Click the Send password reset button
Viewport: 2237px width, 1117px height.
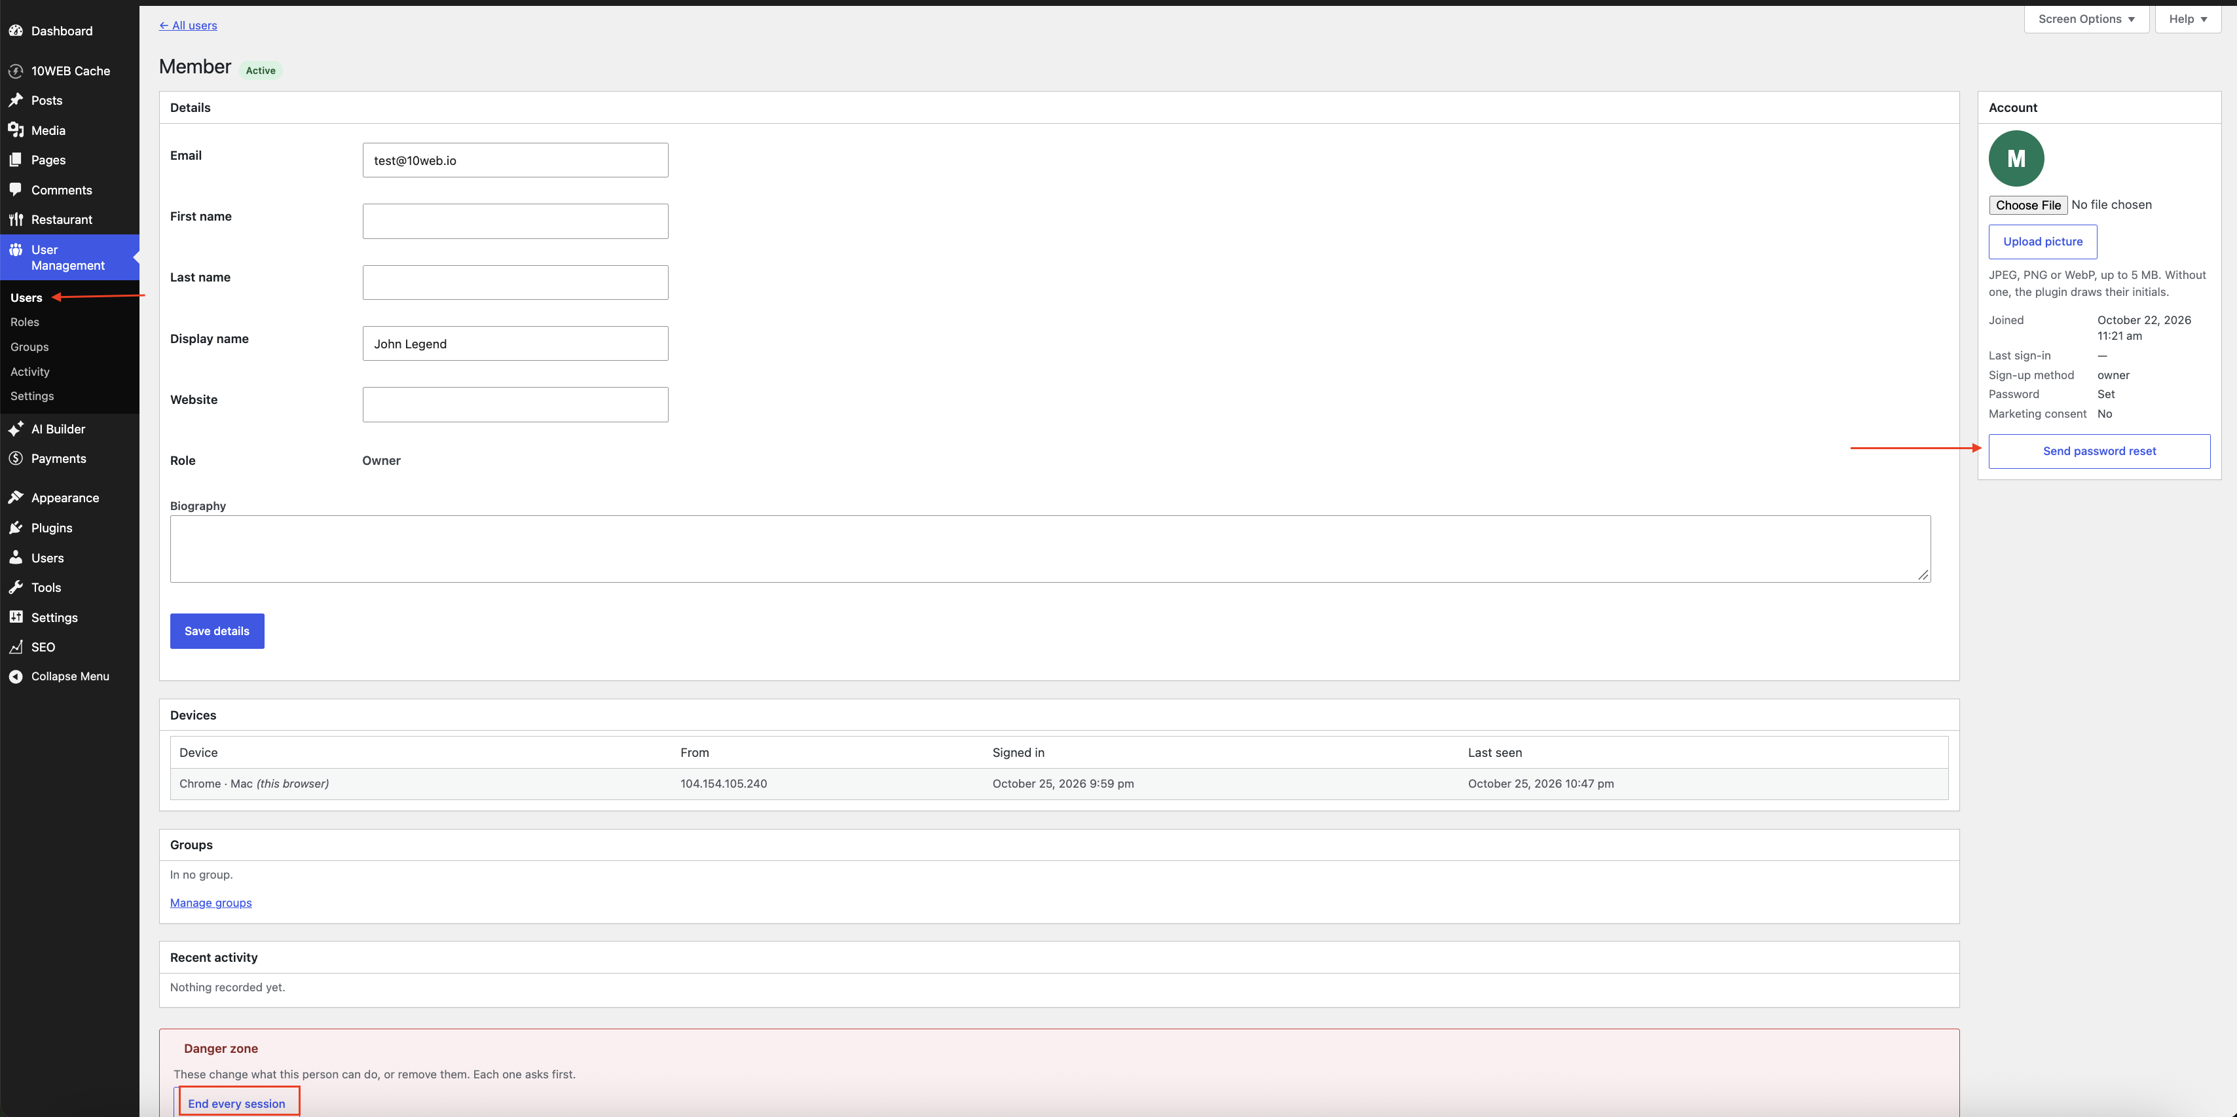coord(2099,452)
